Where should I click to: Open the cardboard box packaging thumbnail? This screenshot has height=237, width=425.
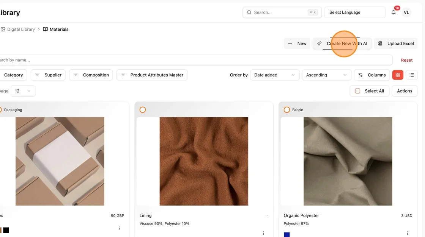click(x=60, y=161)
